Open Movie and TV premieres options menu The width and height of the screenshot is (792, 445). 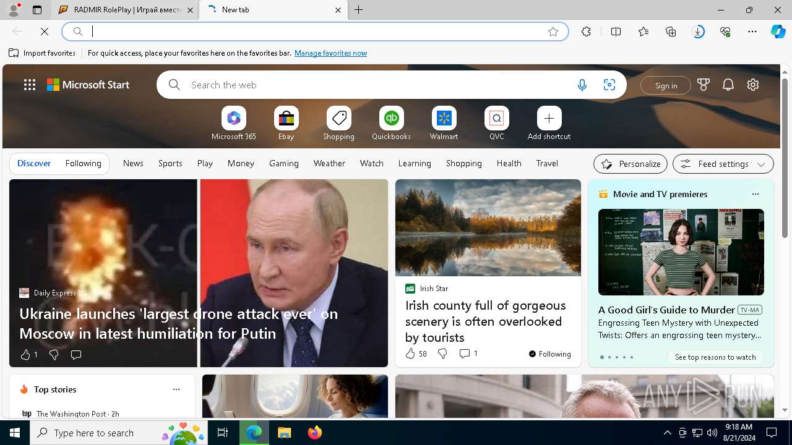pyautogui.click(x=755, y=194)
